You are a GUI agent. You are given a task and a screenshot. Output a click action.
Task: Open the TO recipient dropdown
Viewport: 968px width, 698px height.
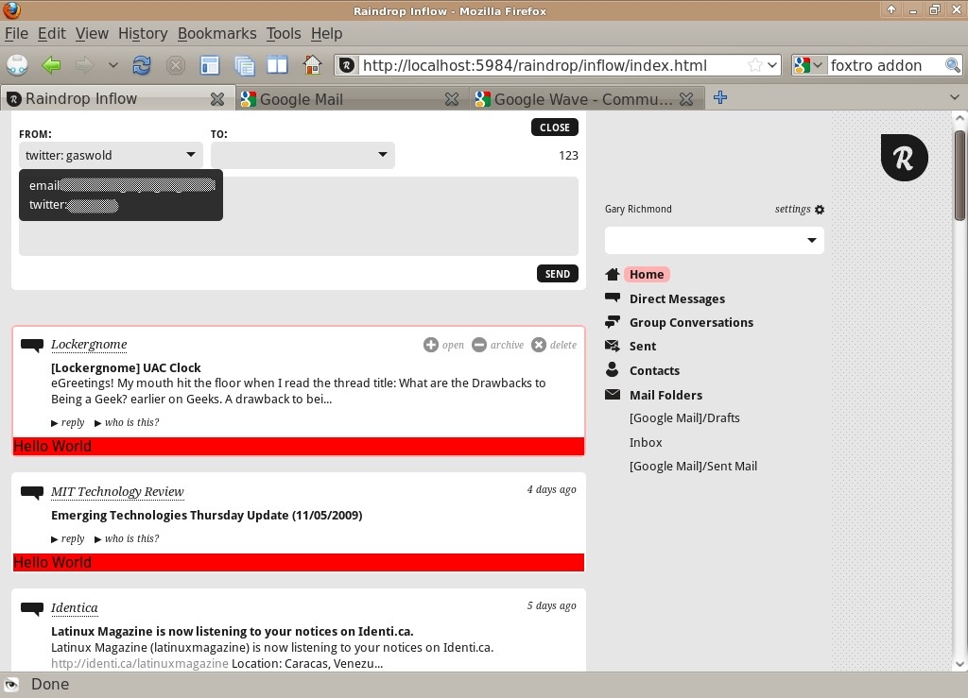(x=302, y=155)
